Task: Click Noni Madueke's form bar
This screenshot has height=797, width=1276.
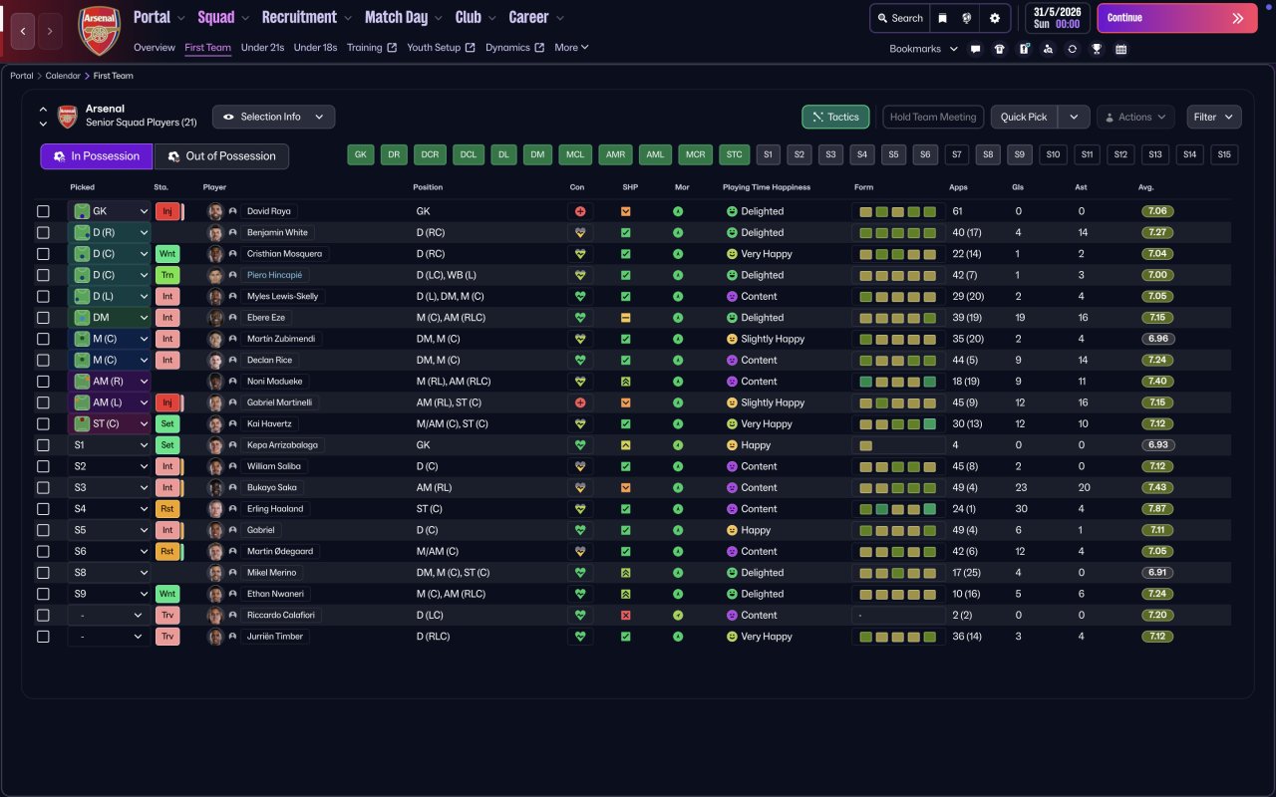Action: tap(898, 382)
